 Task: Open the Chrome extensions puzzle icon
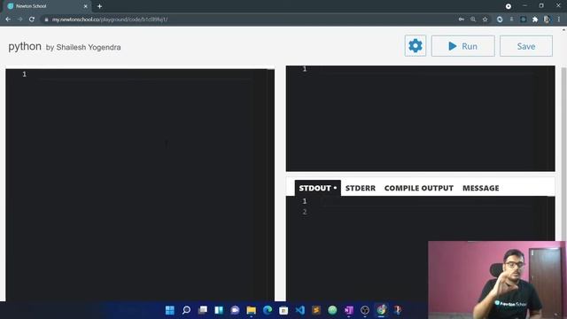pyautogui.click(x=535, y=19)
